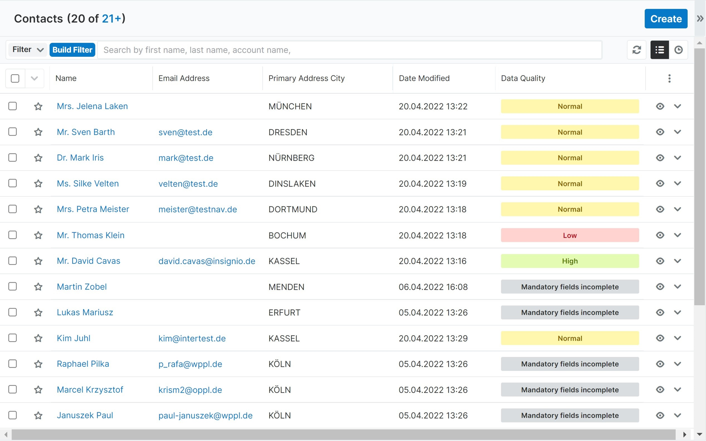Viewport: 706px width, 441px height.
Task: Collapse side panel with double-arrow icon
Action: coord(700,19)
